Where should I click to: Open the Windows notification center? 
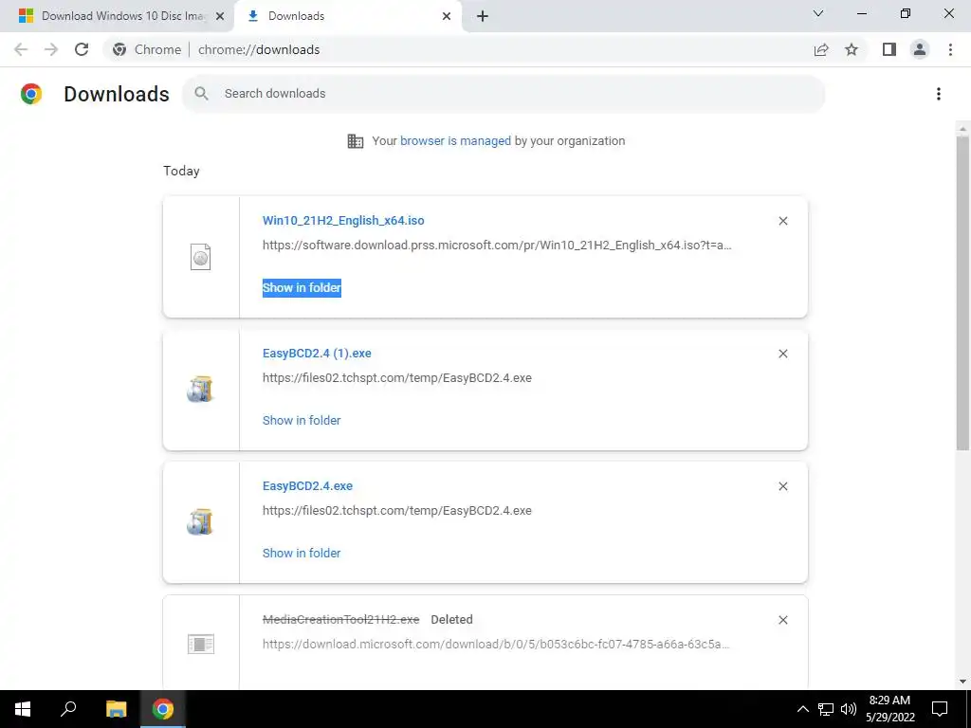click(x=940, y=709)
